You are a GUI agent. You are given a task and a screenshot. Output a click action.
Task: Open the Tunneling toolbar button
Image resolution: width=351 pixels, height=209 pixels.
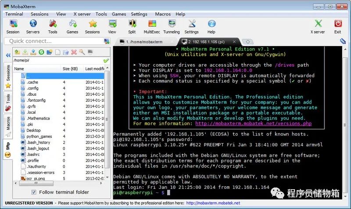click(172, 27)
